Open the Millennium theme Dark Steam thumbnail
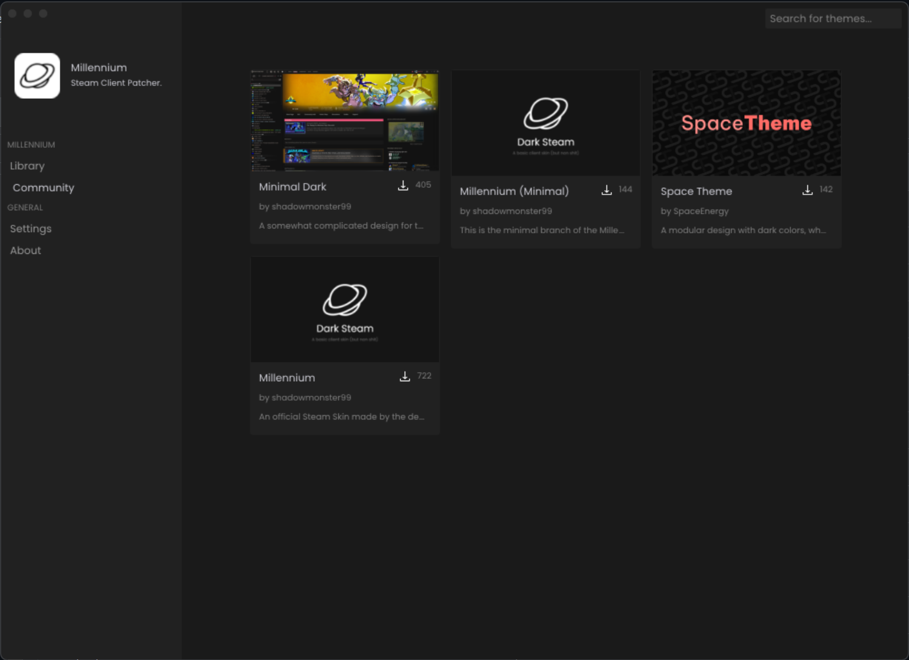Viewport: 909px width, 660px height. 345,310
